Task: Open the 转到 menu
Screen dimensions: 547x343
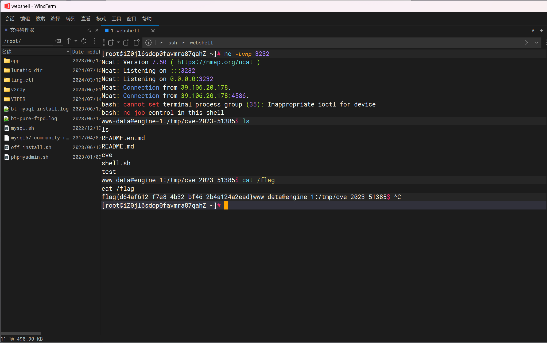Action: (x=71, y=19)
